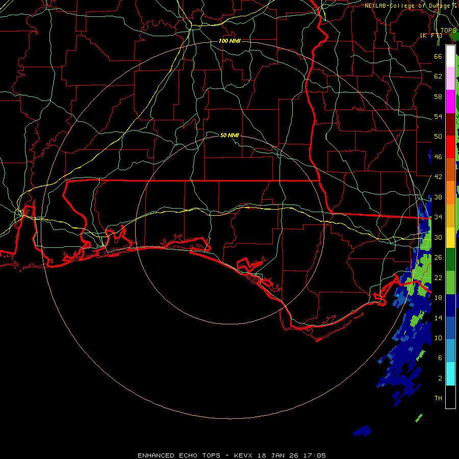This screenshot has width=459, height=459.
Task: Click the '6' legend value
Action: [x=440, y=358]
